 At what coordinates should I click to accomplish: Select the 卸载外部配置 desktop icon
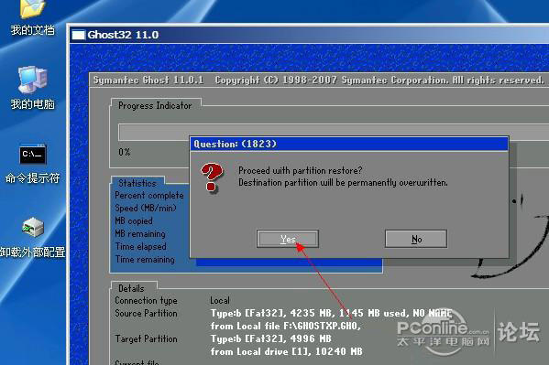click(x=33, y=227)
